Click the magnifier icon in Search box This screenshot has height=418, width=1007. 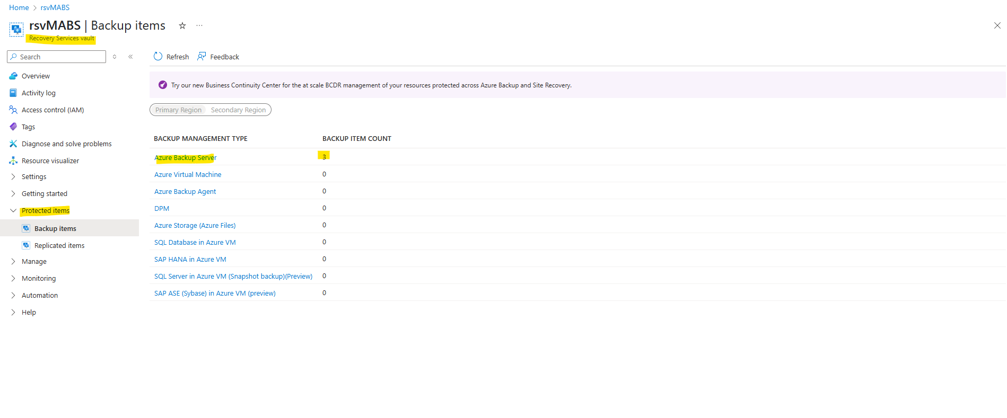tap(14, 57)
